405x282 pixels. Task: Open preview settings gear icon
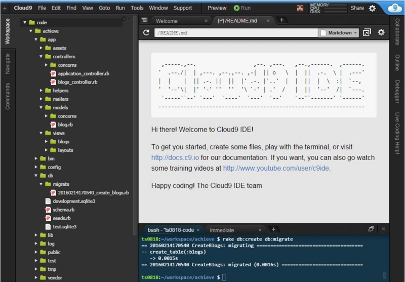pyautogui.click(x=381, y=32)
